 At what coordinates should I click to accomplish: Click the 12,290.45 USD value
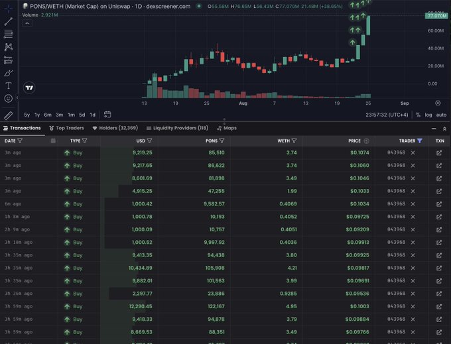tap(141, 306)
